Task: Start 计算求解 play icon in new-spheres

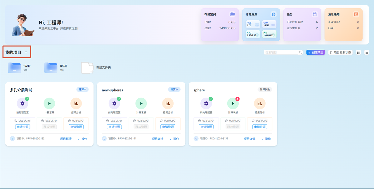Action: point(141,103)
